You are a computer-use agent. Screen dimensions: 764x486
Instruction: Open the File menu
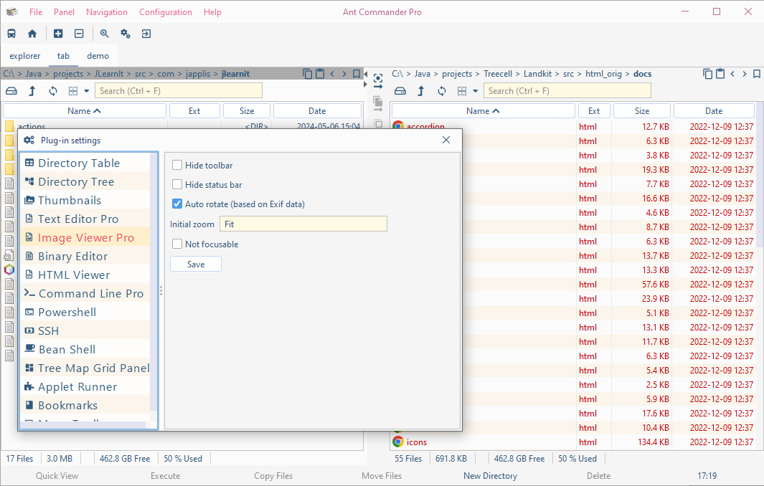(36, 12)
